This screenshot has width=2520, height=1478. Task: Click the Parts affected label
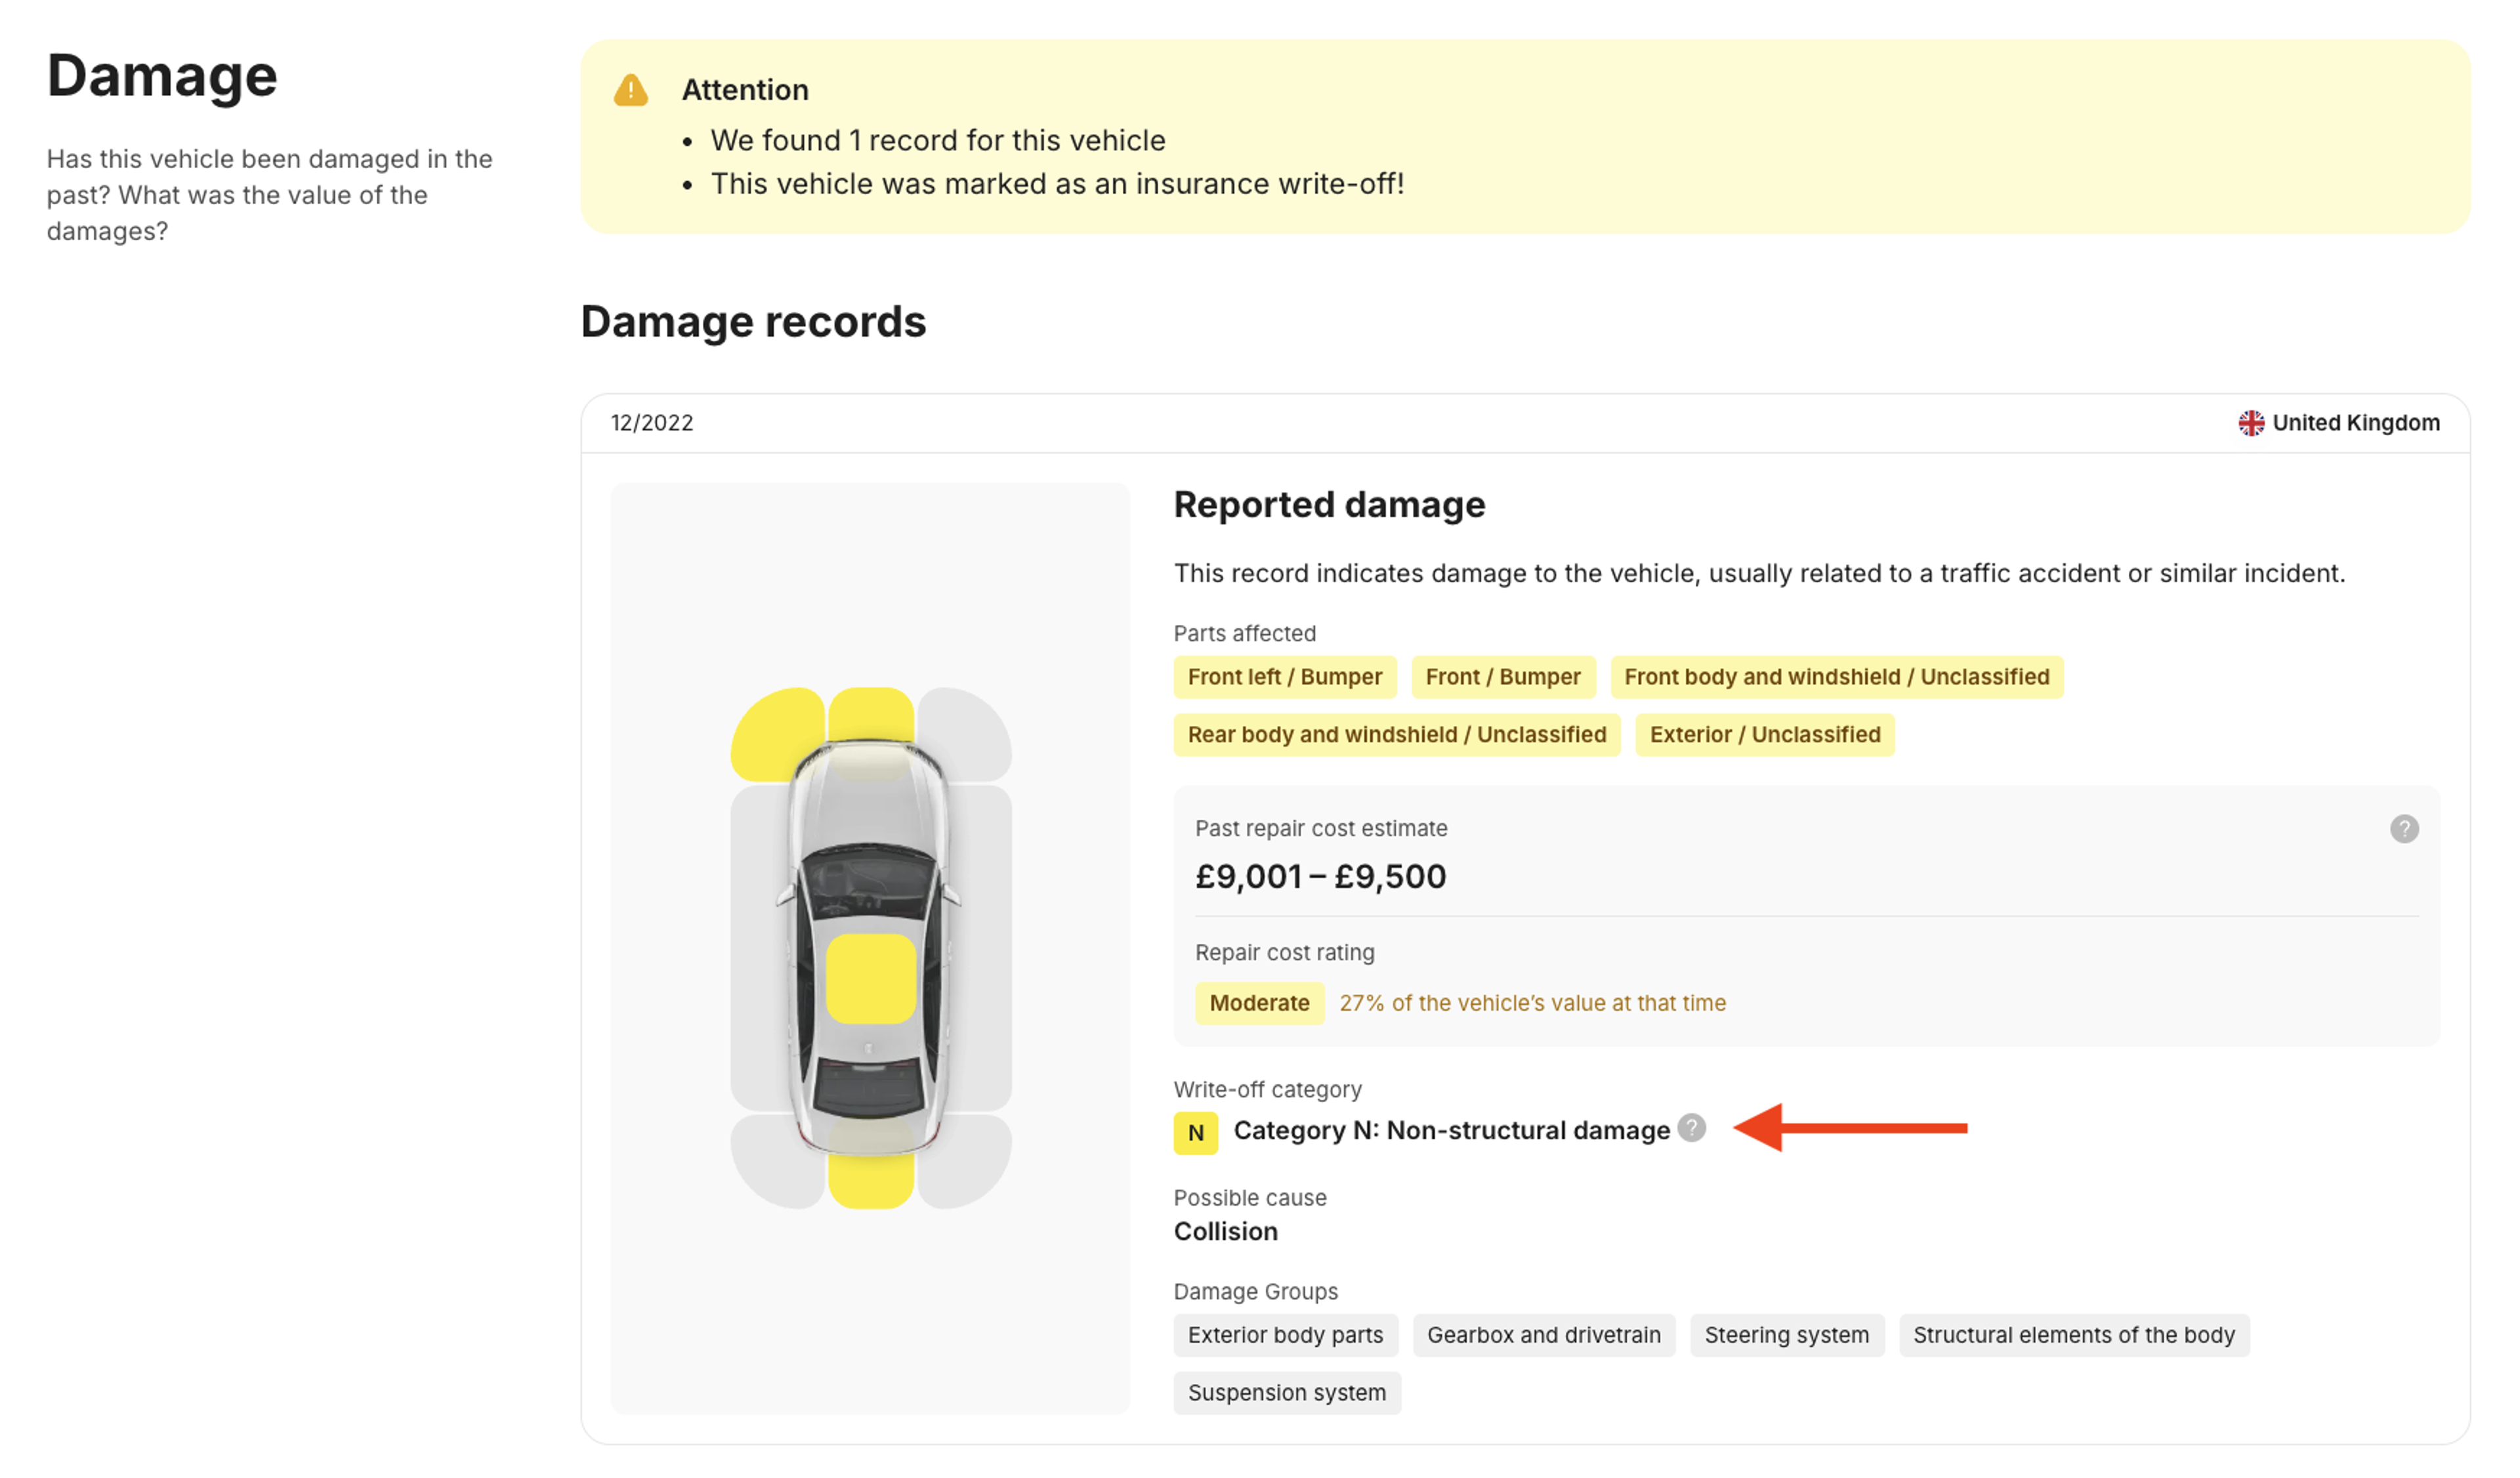point(1244,633)
